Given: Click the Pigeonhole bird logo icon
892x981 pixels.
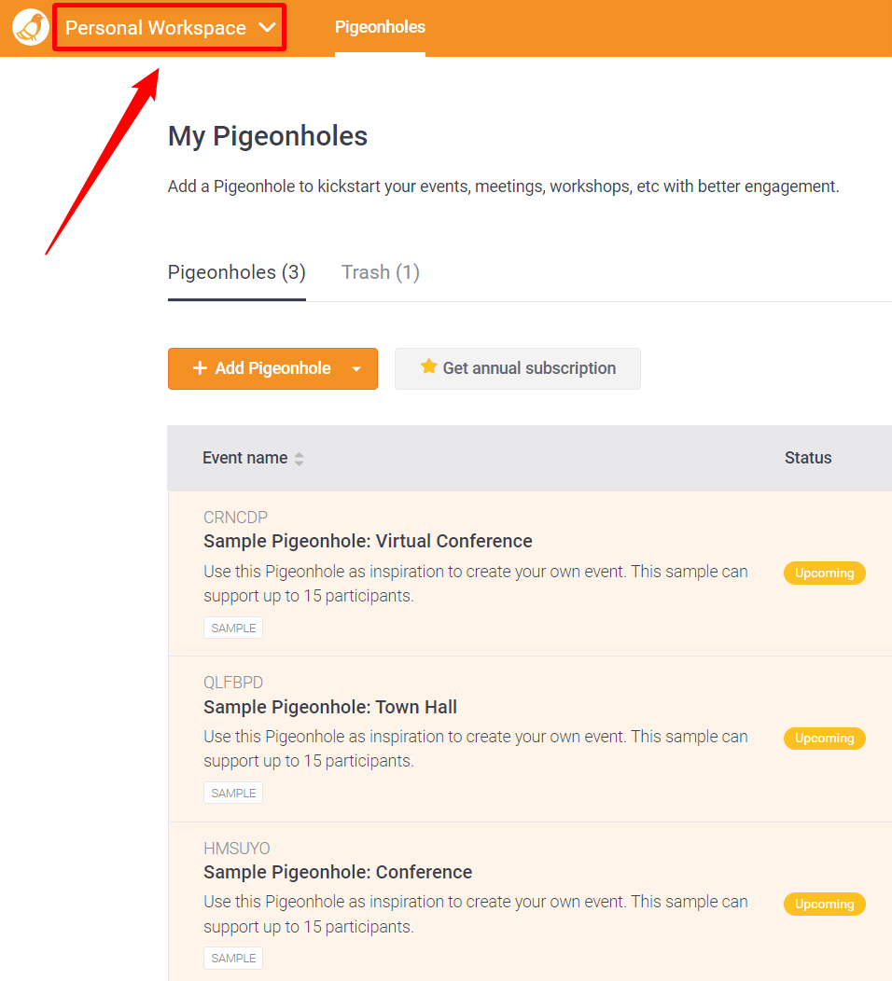Looking at the screenshot, I should [x=31, y=28].
